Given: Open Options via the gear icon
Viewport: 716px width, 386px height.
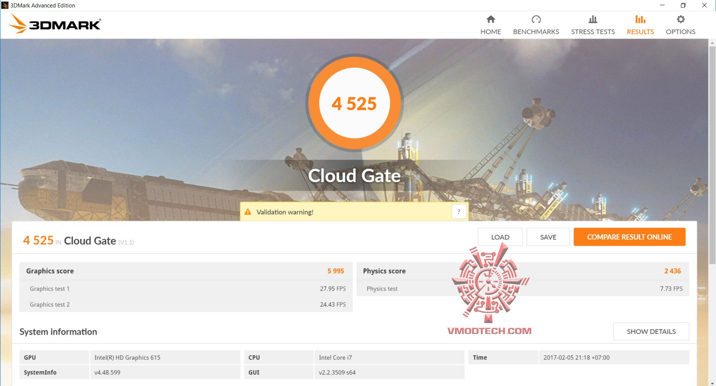Looking at the screenshot, I should tap(681, 19).
